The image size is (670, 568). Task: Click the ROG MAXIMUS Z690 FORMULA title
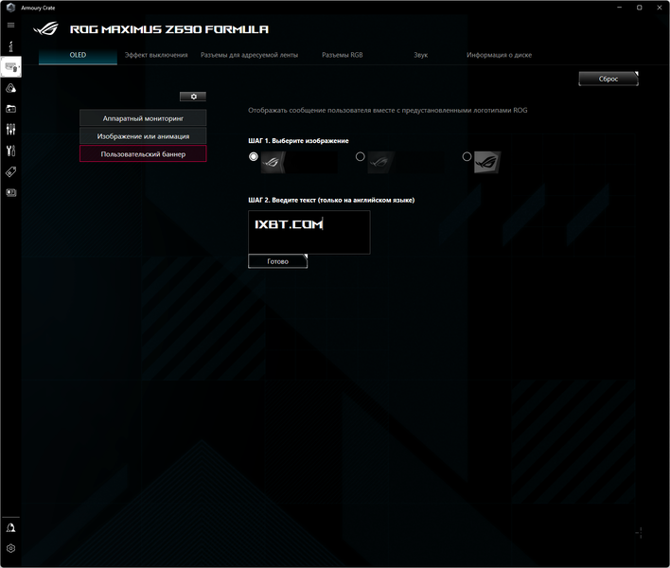click(x=169, y=29)
